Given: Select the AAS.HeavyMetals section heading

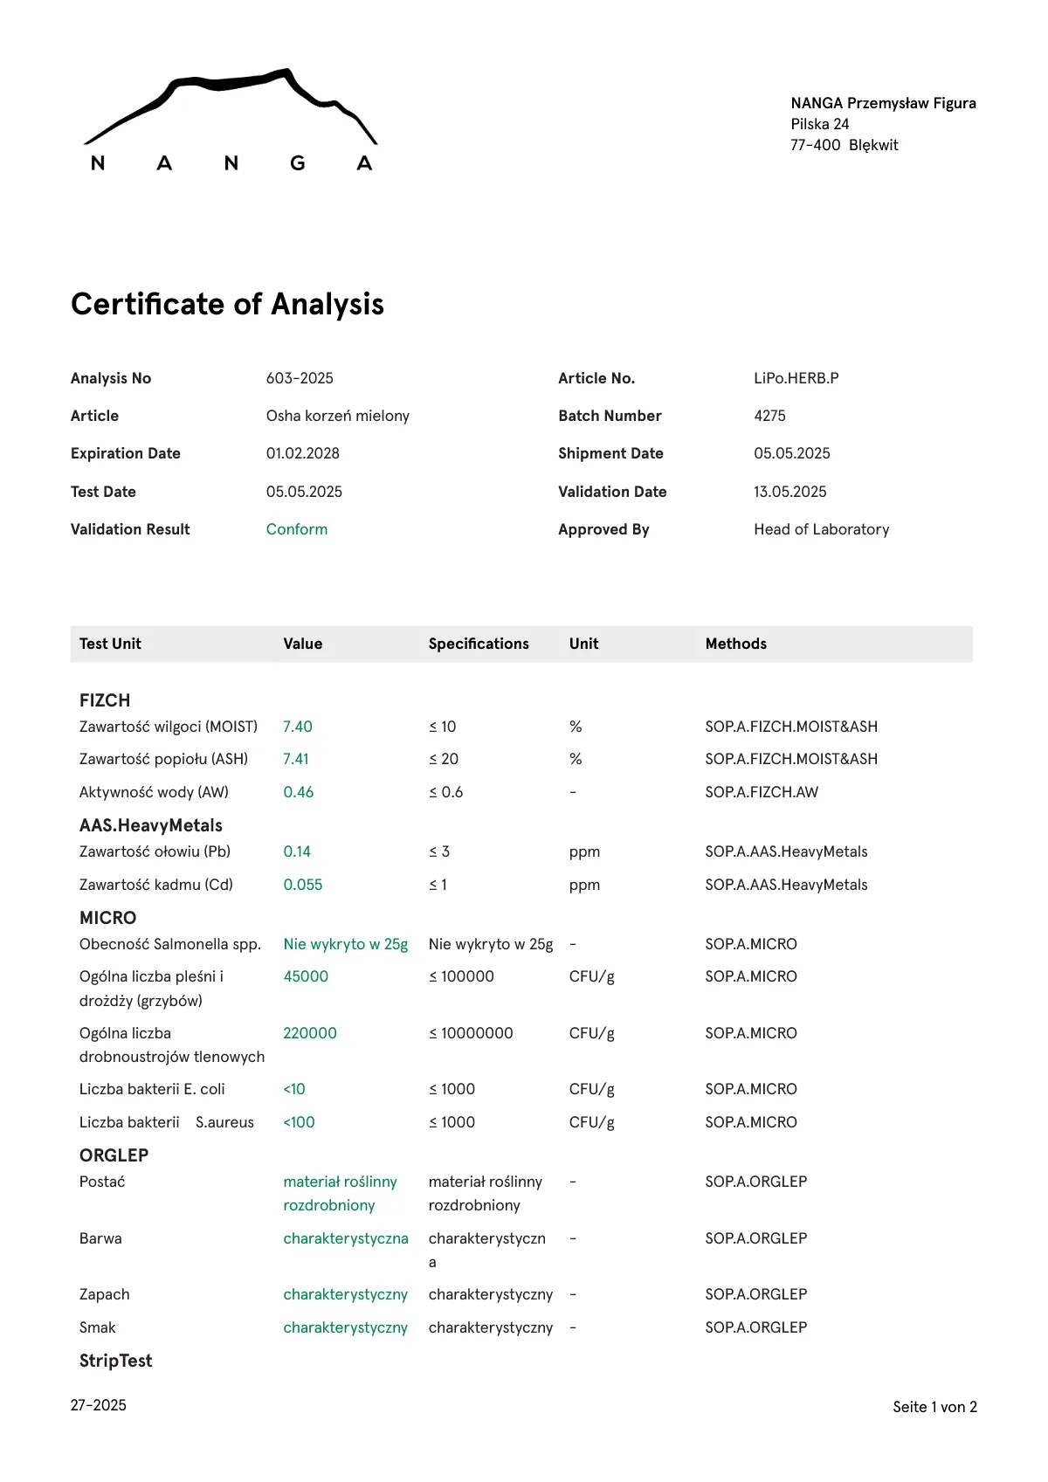Looking at the screenshot, I should click(x=150, y=825).
